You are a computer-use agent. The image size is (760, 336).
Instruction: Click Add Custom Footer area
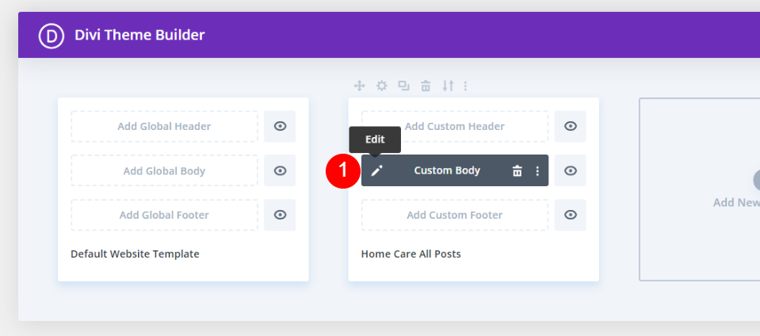pyautogui.click(x=455, y=215)
